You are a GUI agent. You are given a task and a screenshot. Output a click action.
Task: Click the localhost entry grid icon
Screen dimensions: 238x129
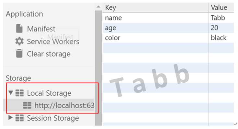click(27, 105)
